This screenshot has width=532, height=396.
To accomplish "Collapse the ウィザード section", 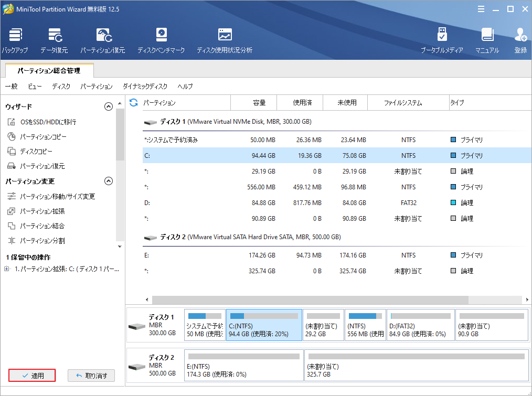I will point(109,106).
